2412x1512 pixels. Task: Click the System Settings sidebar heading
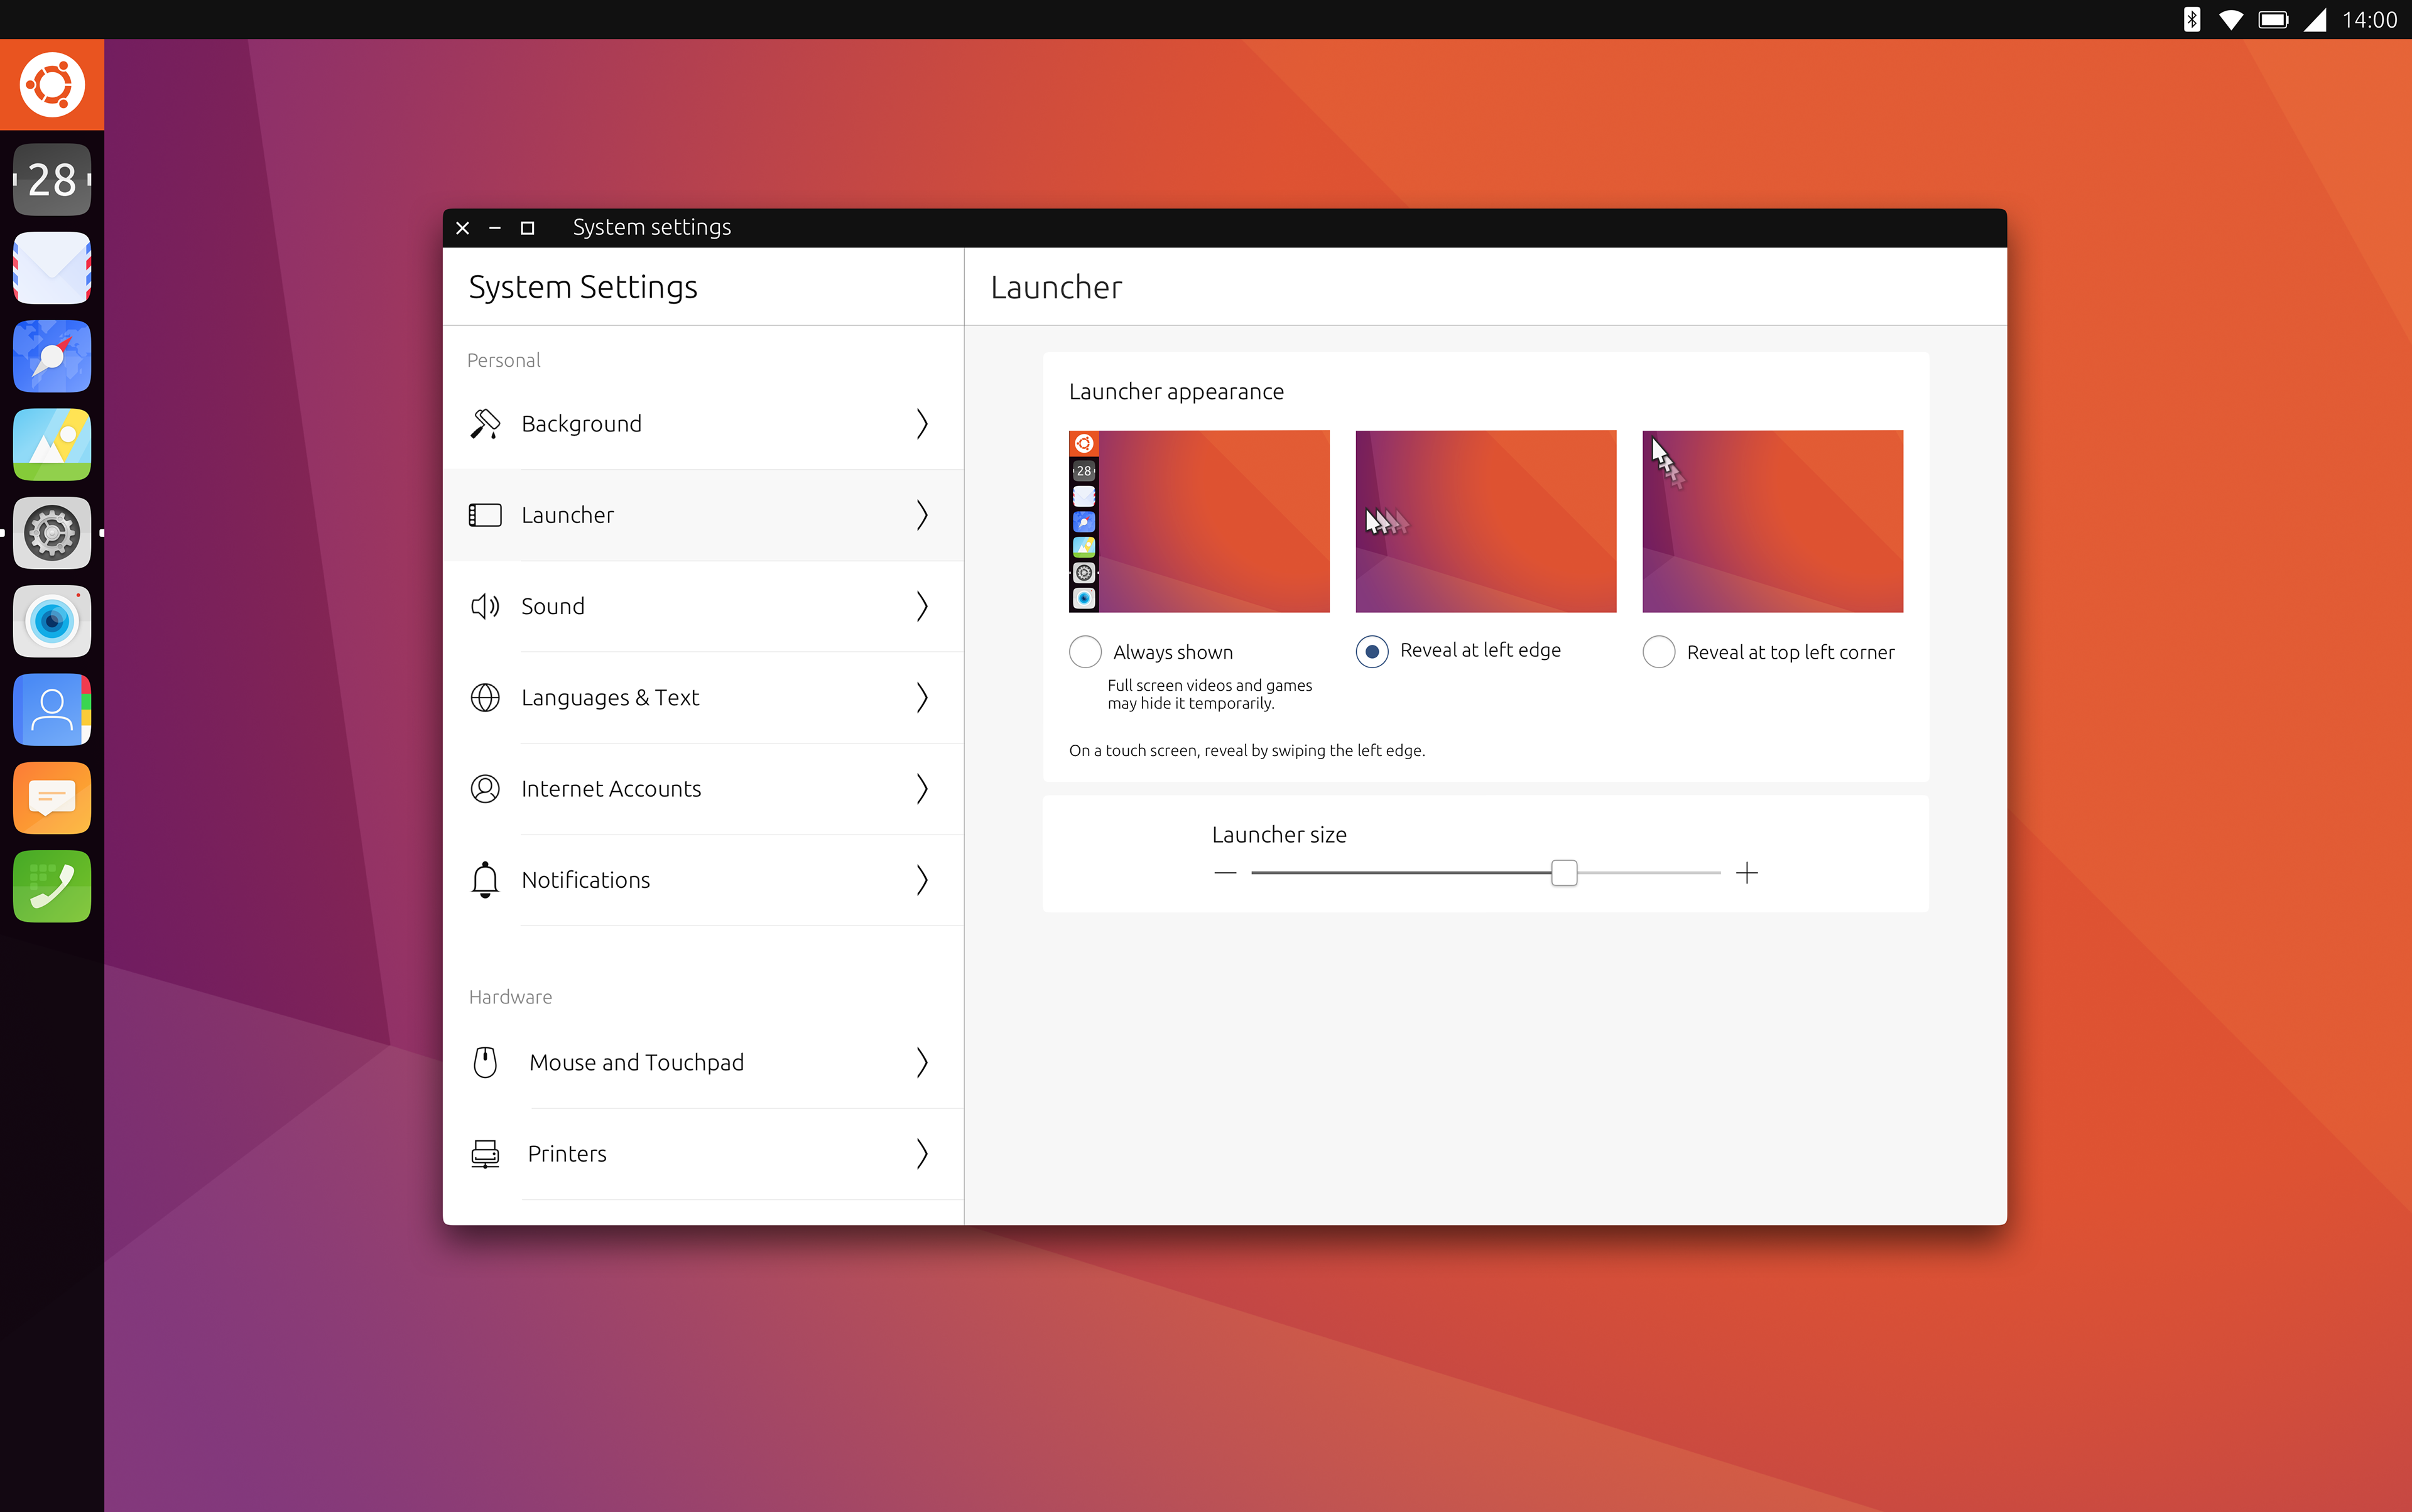tap(584, 287)
